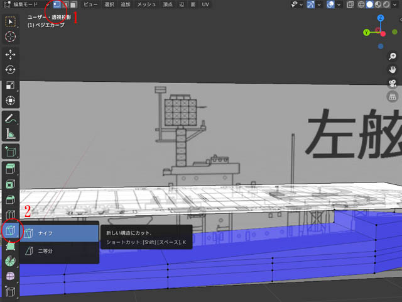
Task: Choose 二等分 from the tool flyout
Action: tap(60, 251)
